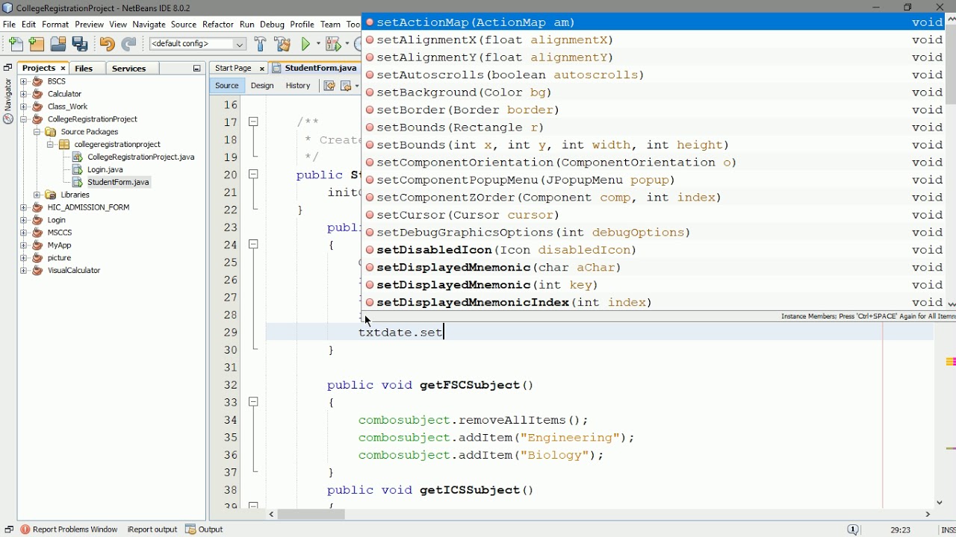The height and width of the screenshot is (537, 956).
Task: Click the Build Project hammer icon
Action: (260, 44)
